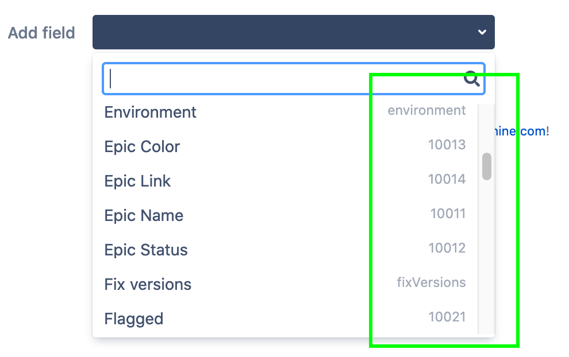The height and width of the screenshot is (357, 569).
Task: Click the environment field key text
Action: coord(426,110)
